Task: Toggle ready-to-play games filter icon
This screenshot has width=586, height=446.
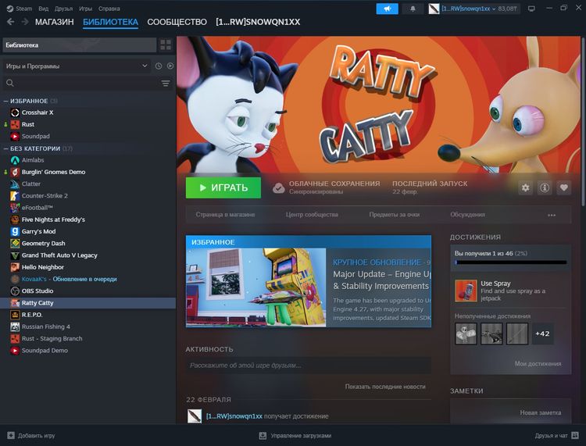Action: [x=170, y=66]
